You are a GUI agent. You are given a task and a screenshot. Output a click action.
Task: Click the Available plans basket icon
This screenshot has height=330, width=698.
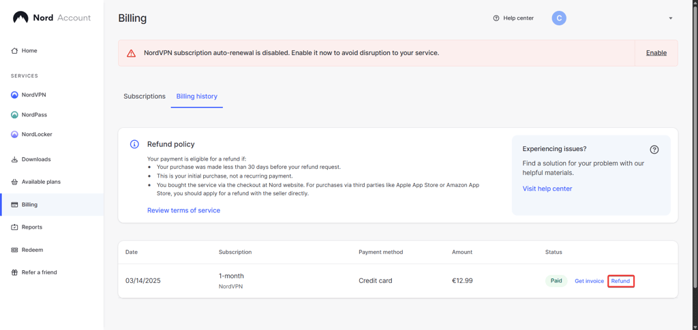(x=14, y=182)
